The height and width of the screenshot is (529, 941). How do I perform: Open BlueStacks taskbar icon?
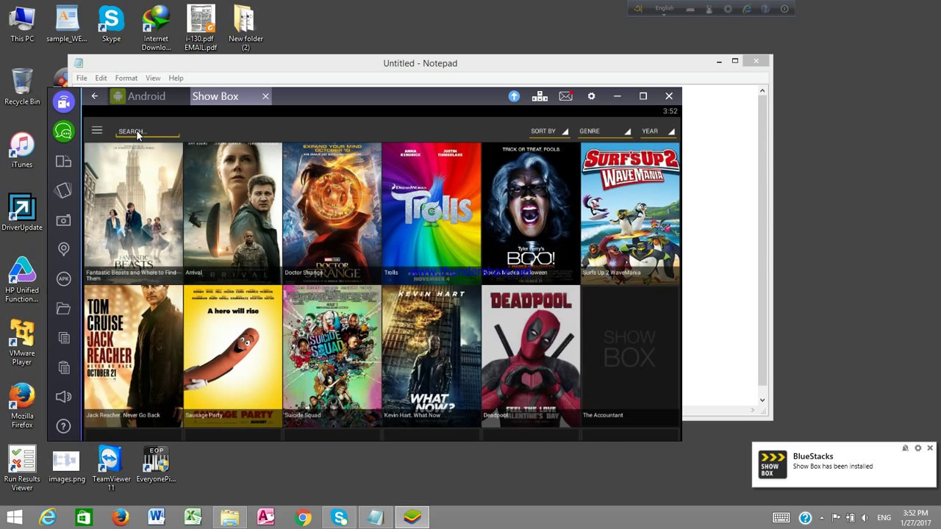point(412,518)
